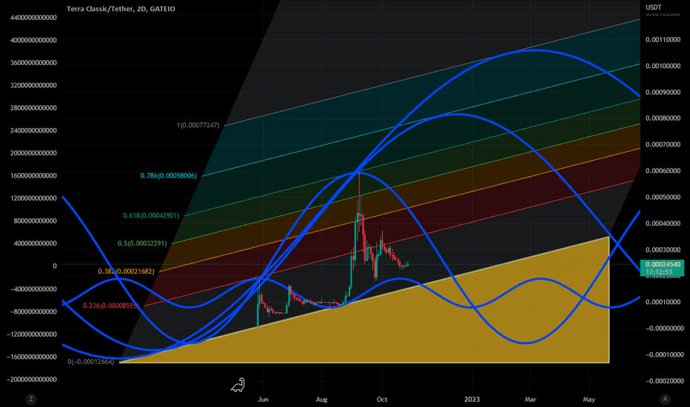Click right price axis value 0.00030000
The image size is (690, 407).
click(x=663, y=250)
